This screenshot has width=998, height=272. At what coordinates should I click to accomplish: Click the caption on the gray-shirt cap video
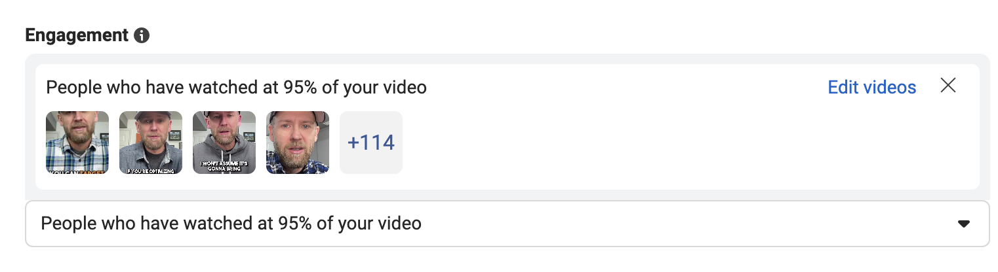(x=151, y=171)
